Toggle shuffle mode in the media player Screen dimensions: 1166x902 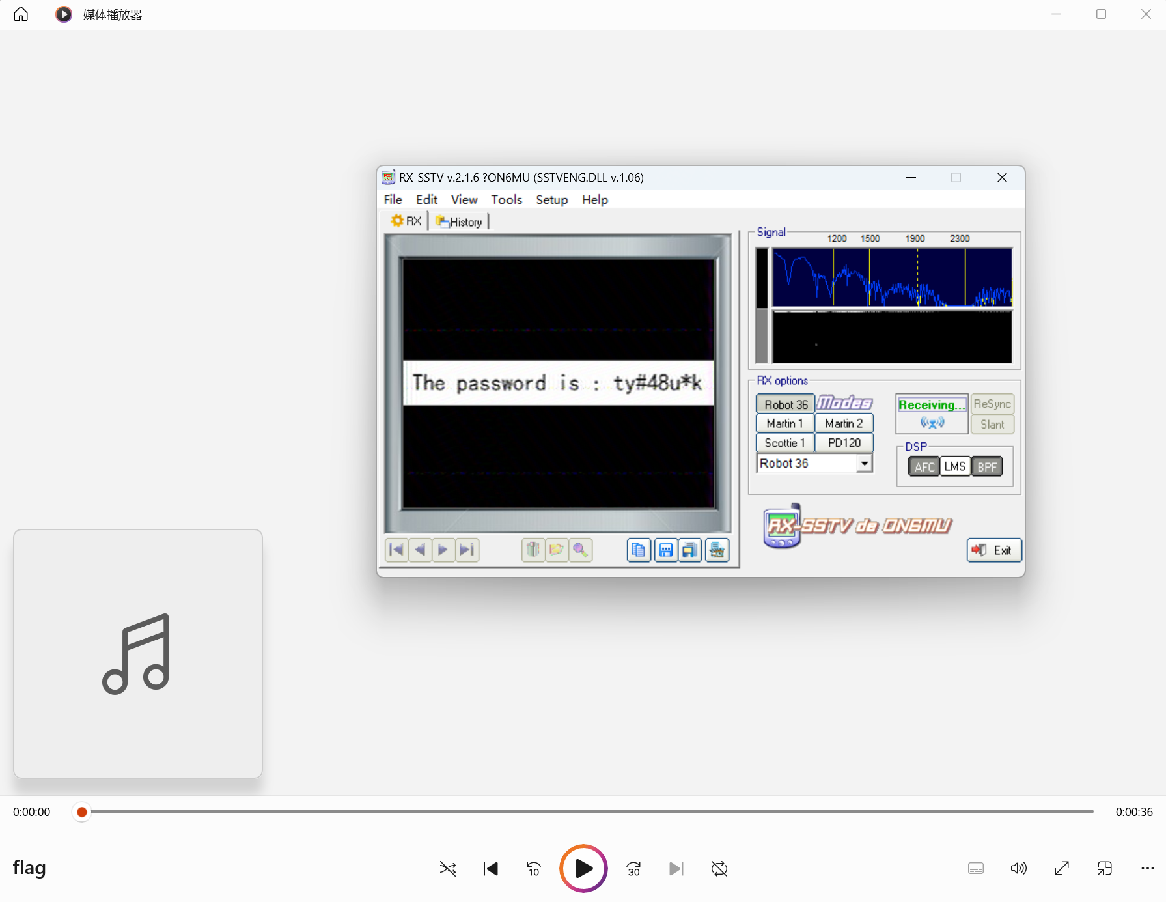tap(447, 868)
